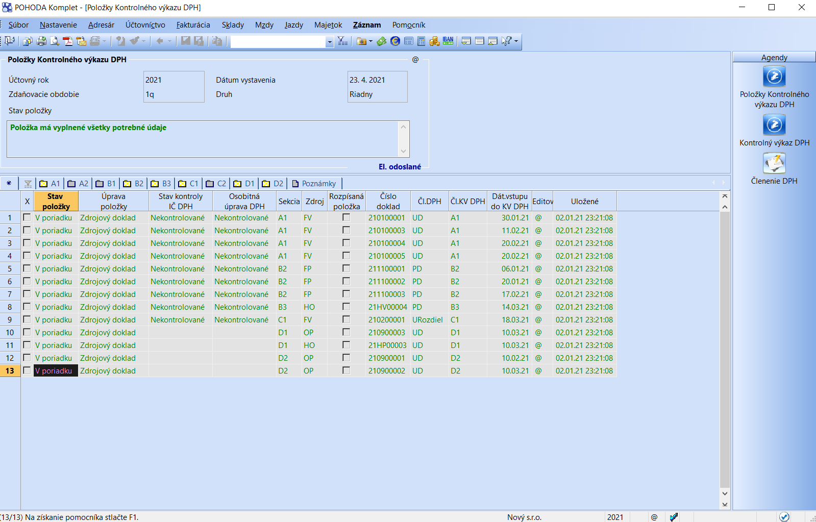Image resolution: width=816 pixels, height=522 pixels.
Task: Open the Záznam menu
Action: tap(367, 25)
